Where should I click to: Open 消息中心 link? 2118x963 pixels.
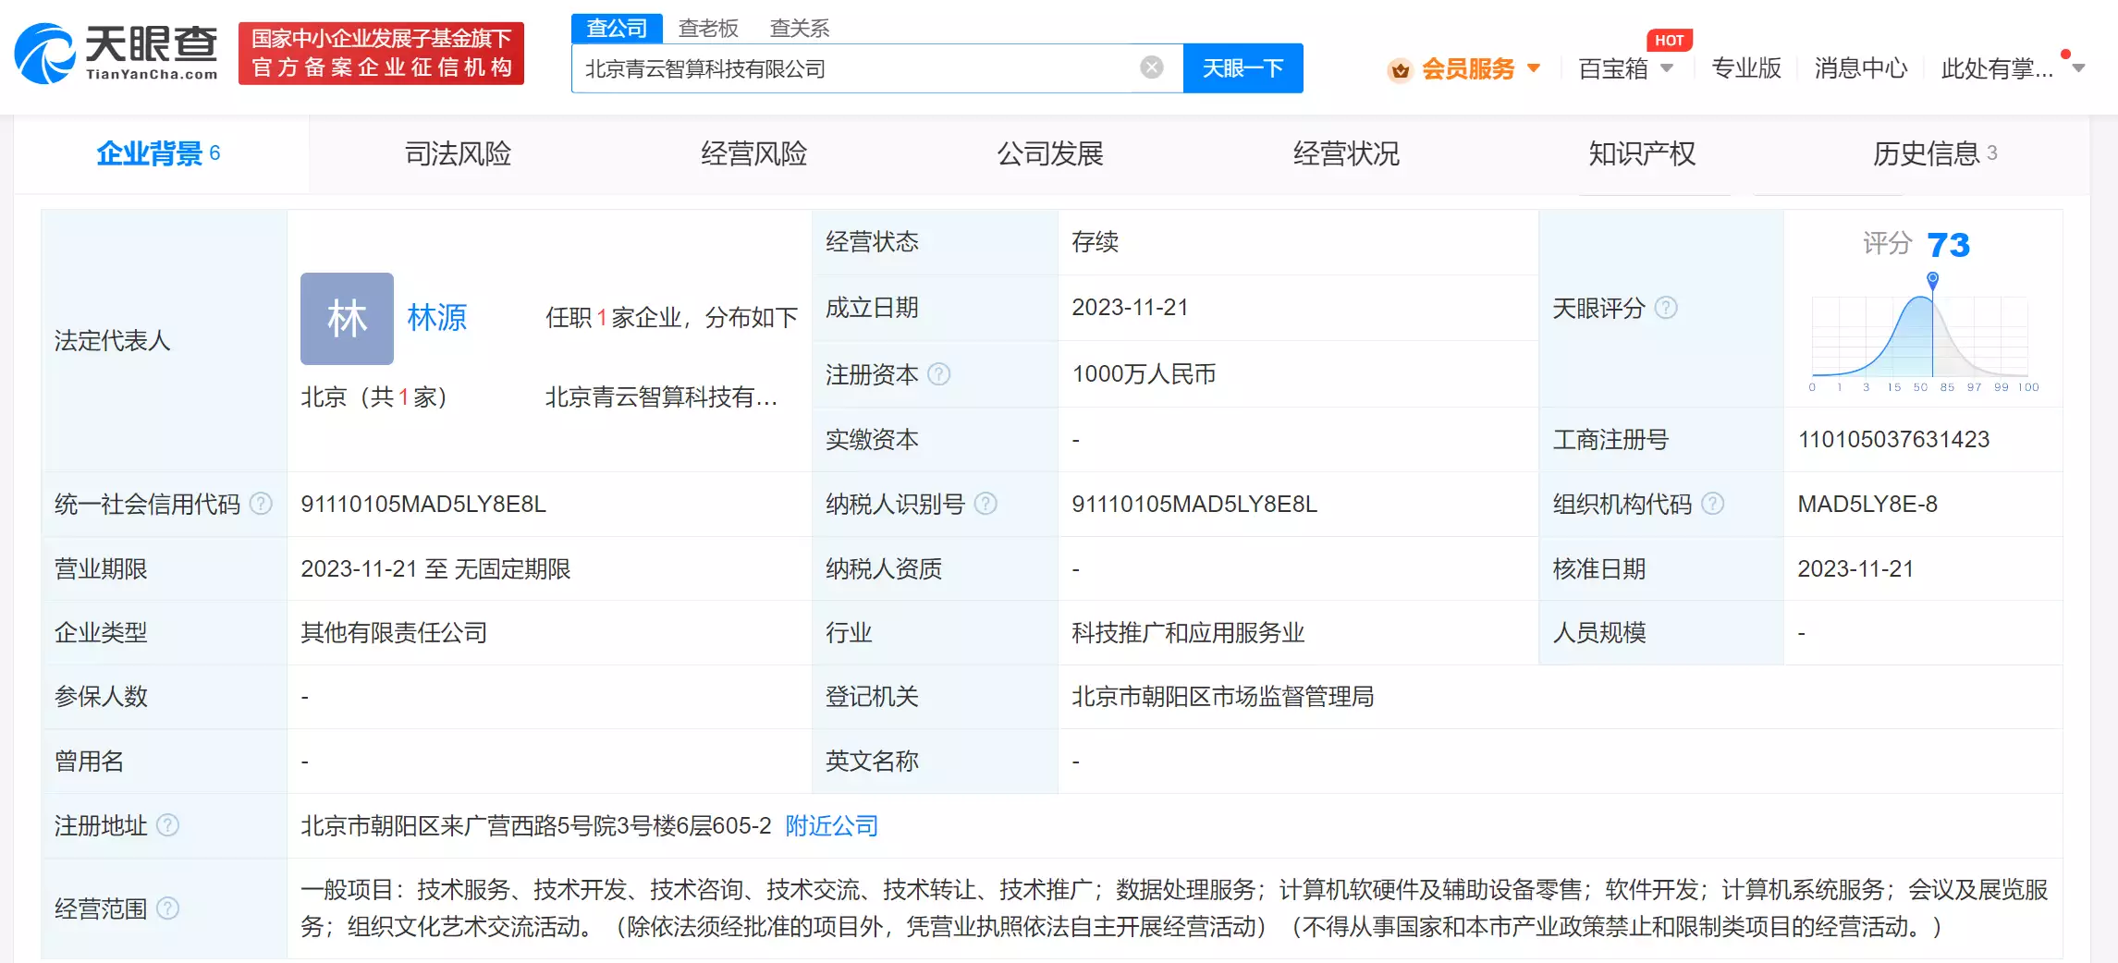(1860, 68)
